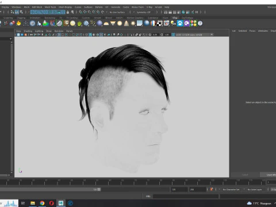276x207 pixels.
Task: Click the animation end time field 200
Action: pyautogui.click(x=197, y=190)
